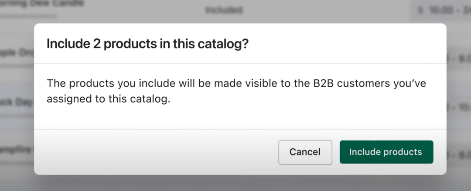Click the blurred price value beside the message text
471x191 pixels.
(x=459, y=107)
